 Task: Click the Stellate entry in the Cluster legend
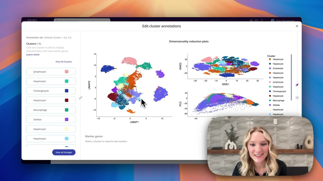pos(274,105)
